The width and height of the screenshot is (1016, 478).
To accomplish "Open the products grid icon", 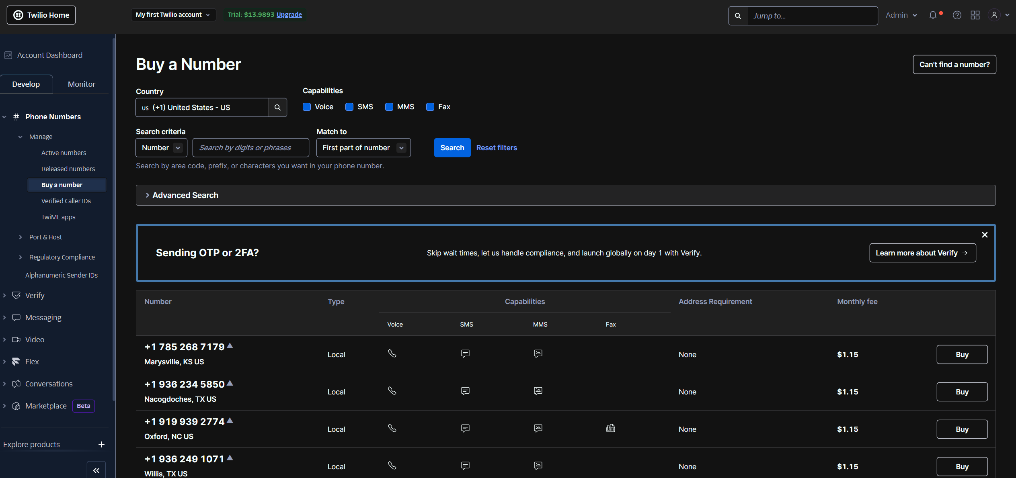I will tap(975, 15).
